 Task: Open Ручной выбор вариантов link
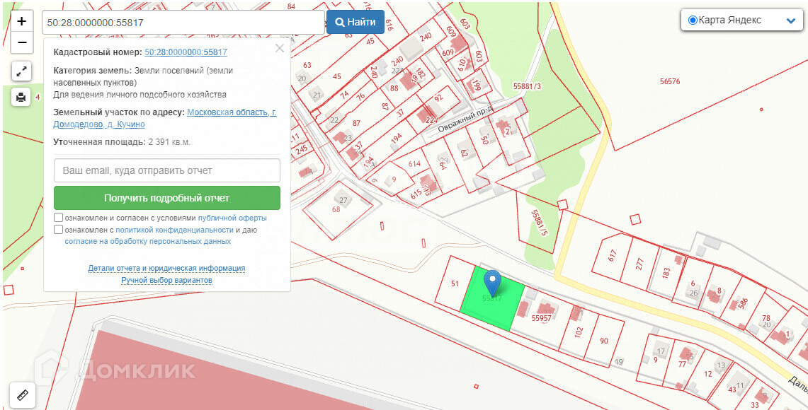(166, 280)
